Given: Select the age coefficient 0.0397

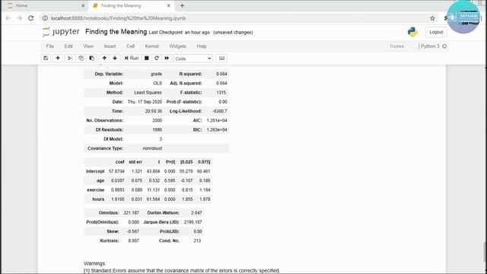Looking at the screenshot, I should pos(117,180).
